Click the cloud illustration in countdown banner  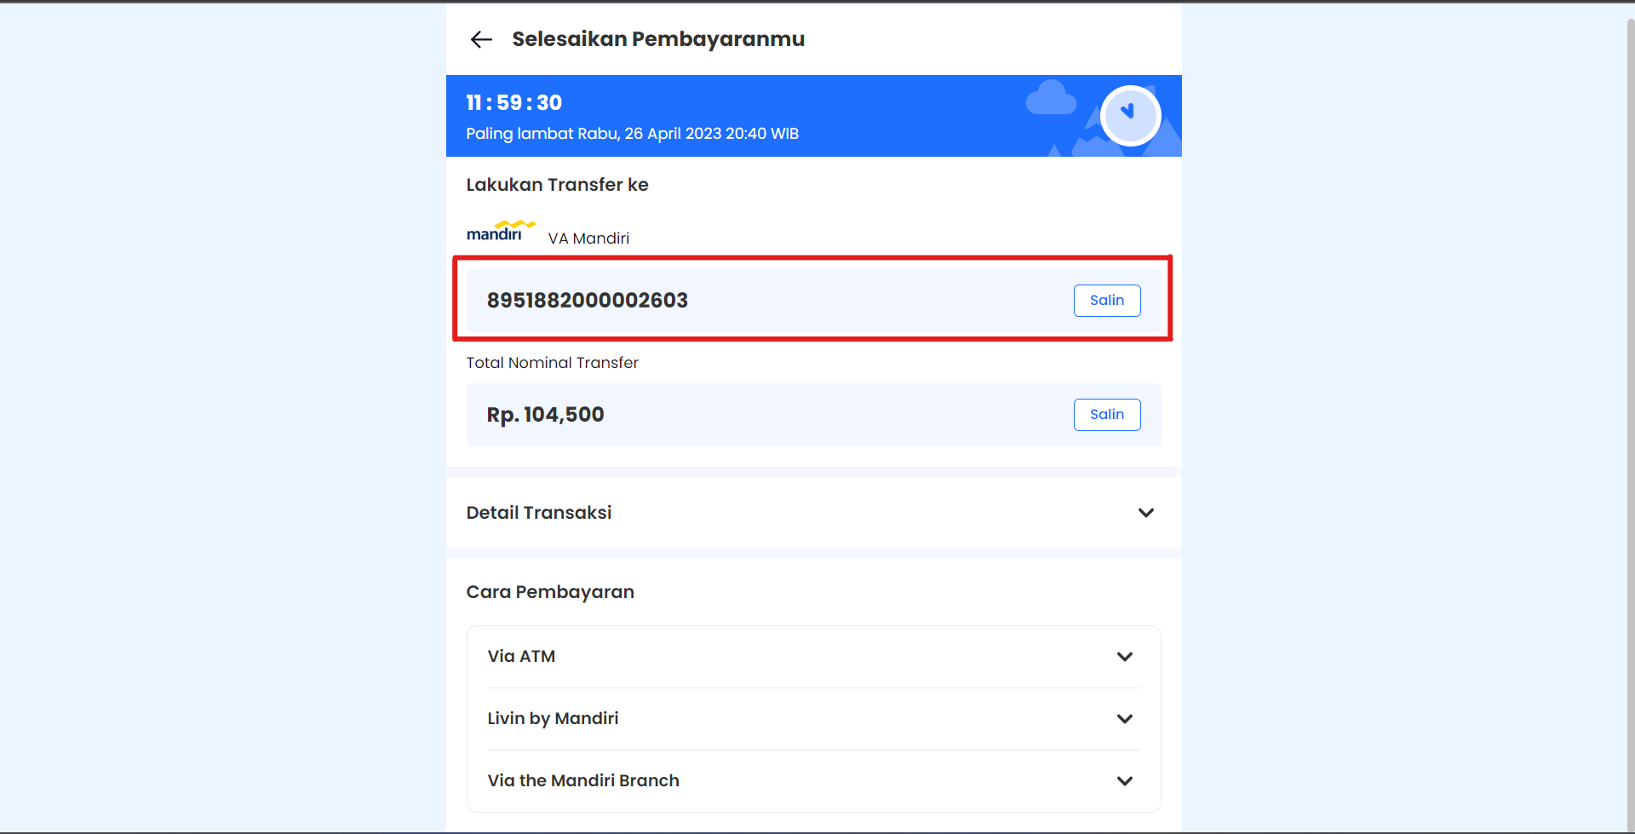pos(1051,98)
